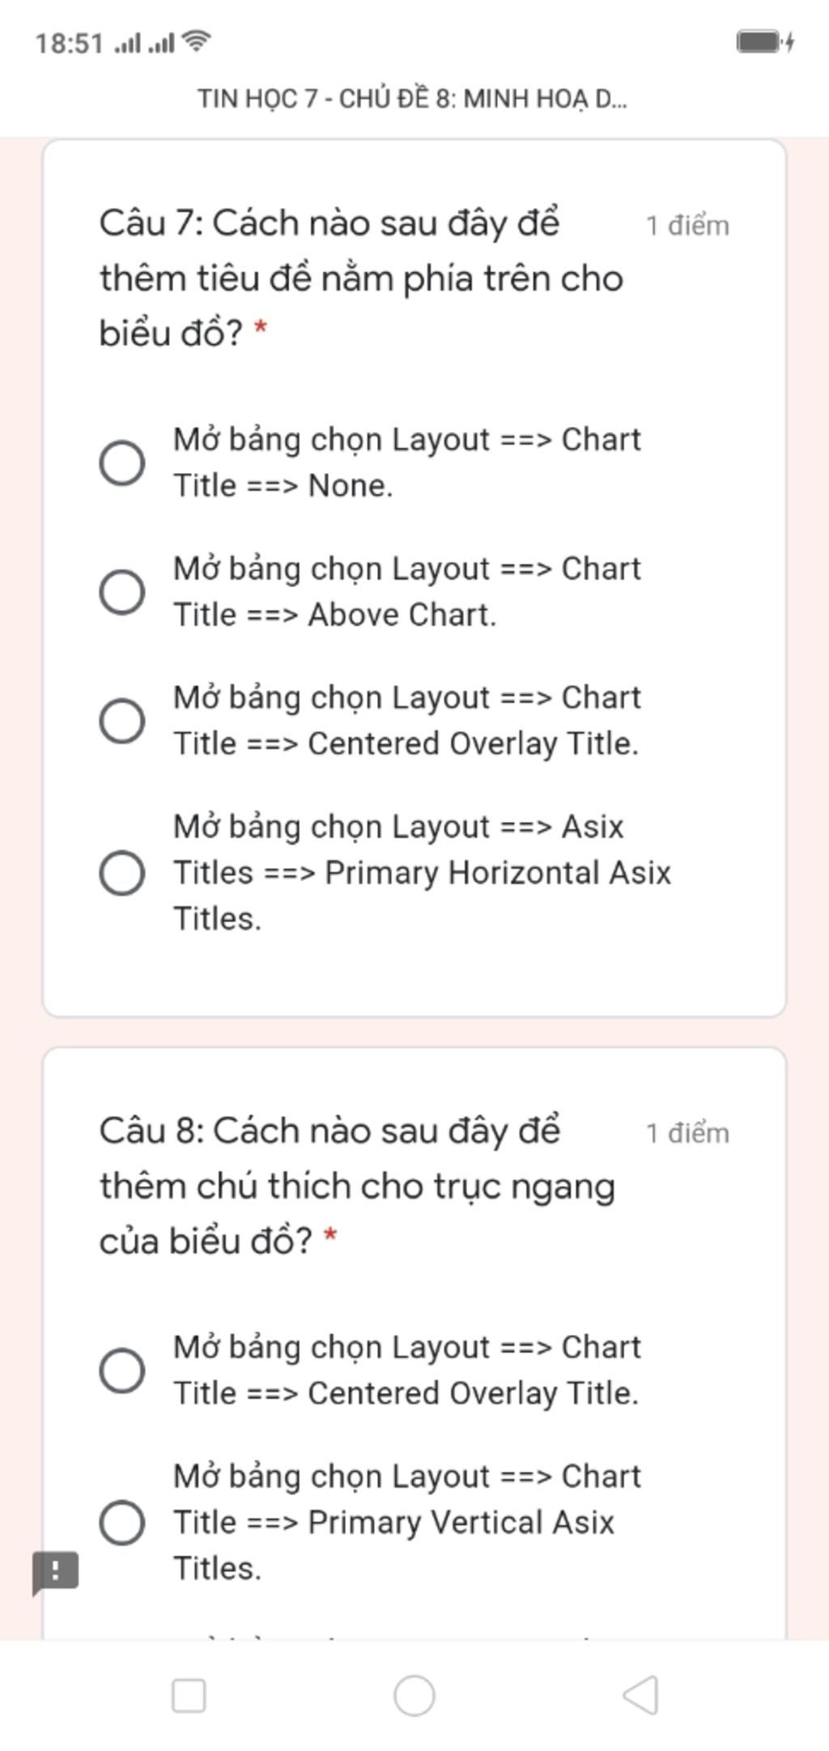Tap the Wi-Fi signal status icon
The height and width of the screenshot is (1751, 829).
[x=197, y=40]
